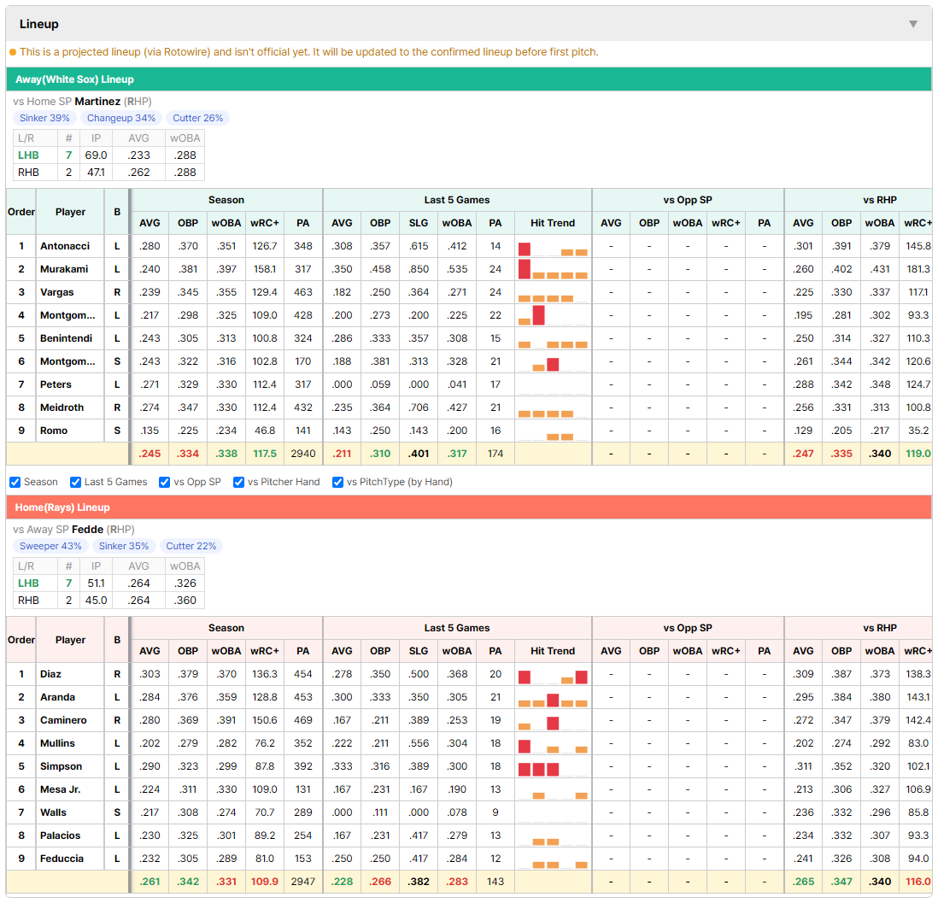The image size is (938, 903).
Task: Open Diaz's hit trend chart
Action: [x=553, y=674]
